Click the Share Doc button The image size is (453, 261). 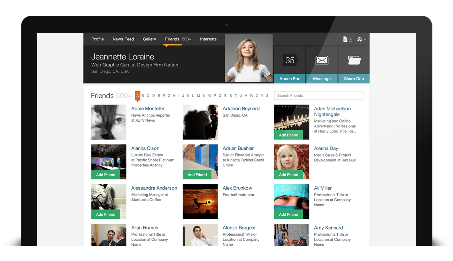(x=354, y=79)
